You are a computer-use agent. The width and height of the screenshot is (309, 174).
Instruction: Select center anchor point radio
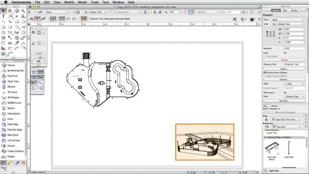270,34
